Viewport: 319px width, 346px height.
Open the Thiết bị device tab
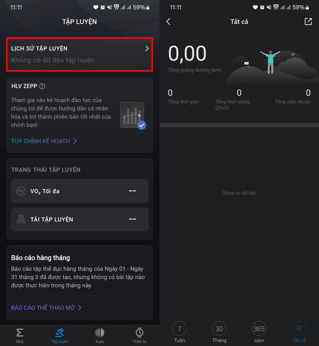tap(139, 335)
